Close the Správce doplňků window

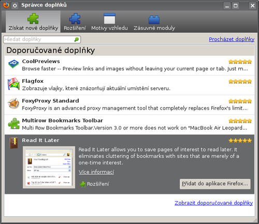tap(252, 6)
